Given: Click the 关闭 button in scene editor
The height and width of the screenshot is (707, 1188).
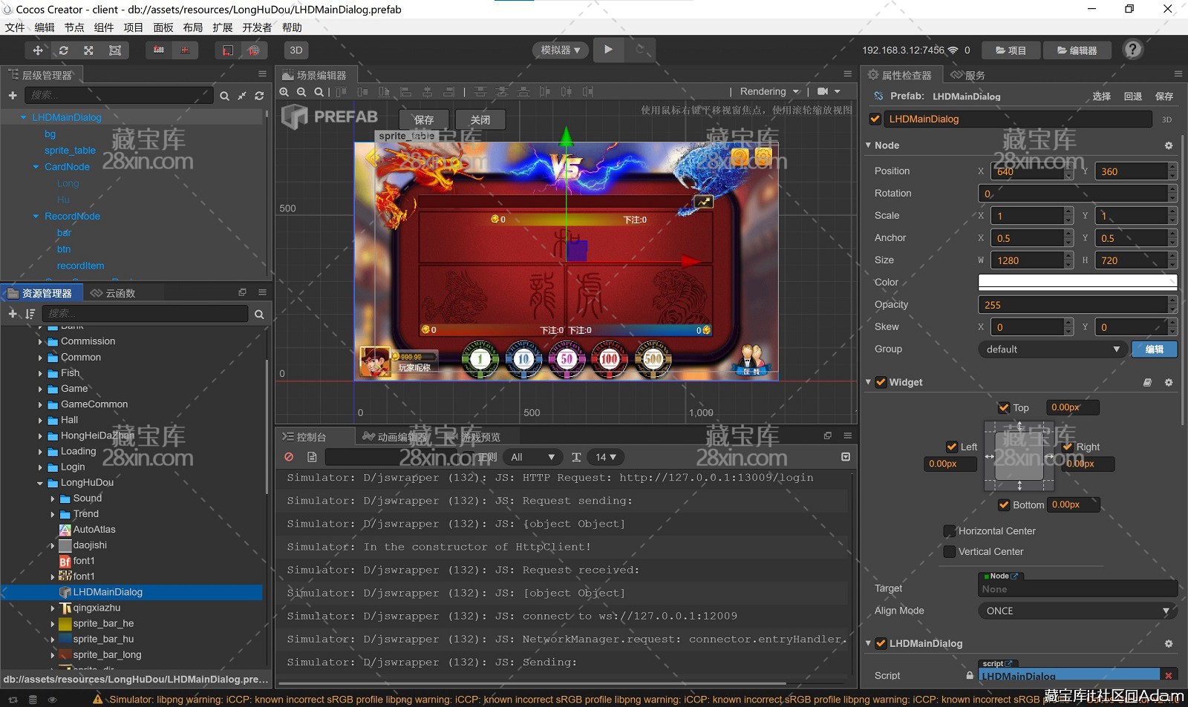Looking at the screenshot, I should [x=480, y=119].
